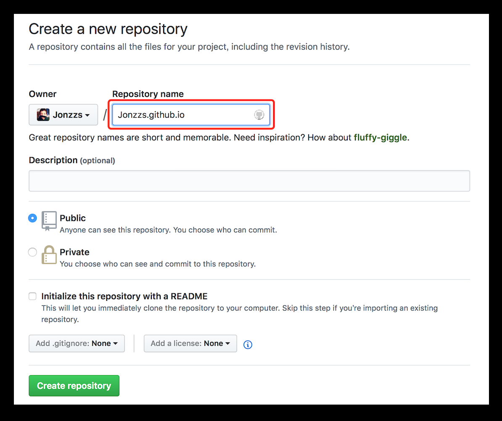502x421 pixels.
Task: Select the Public radio button
Action: (x=32, y=218)
